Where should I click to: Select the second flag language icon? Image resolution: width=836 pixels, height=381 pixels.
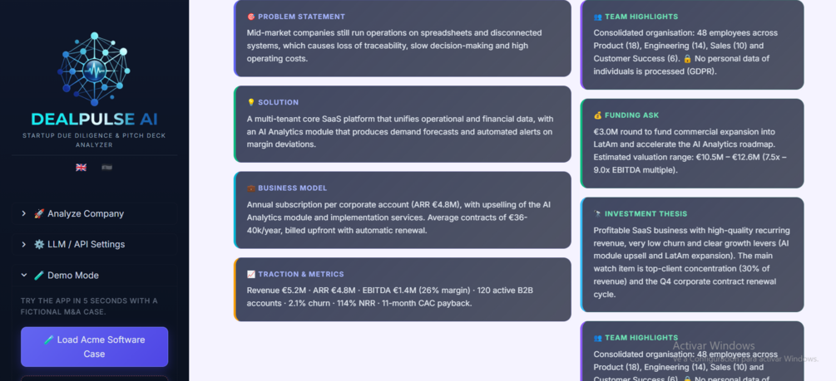pyautogui.click(x=107, y=167)
